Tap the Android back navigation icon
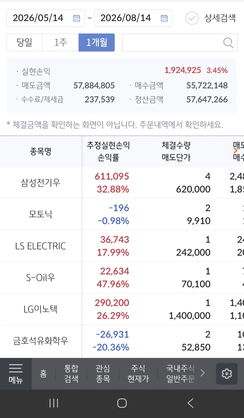The image size is (244, 418). [190, 403]
